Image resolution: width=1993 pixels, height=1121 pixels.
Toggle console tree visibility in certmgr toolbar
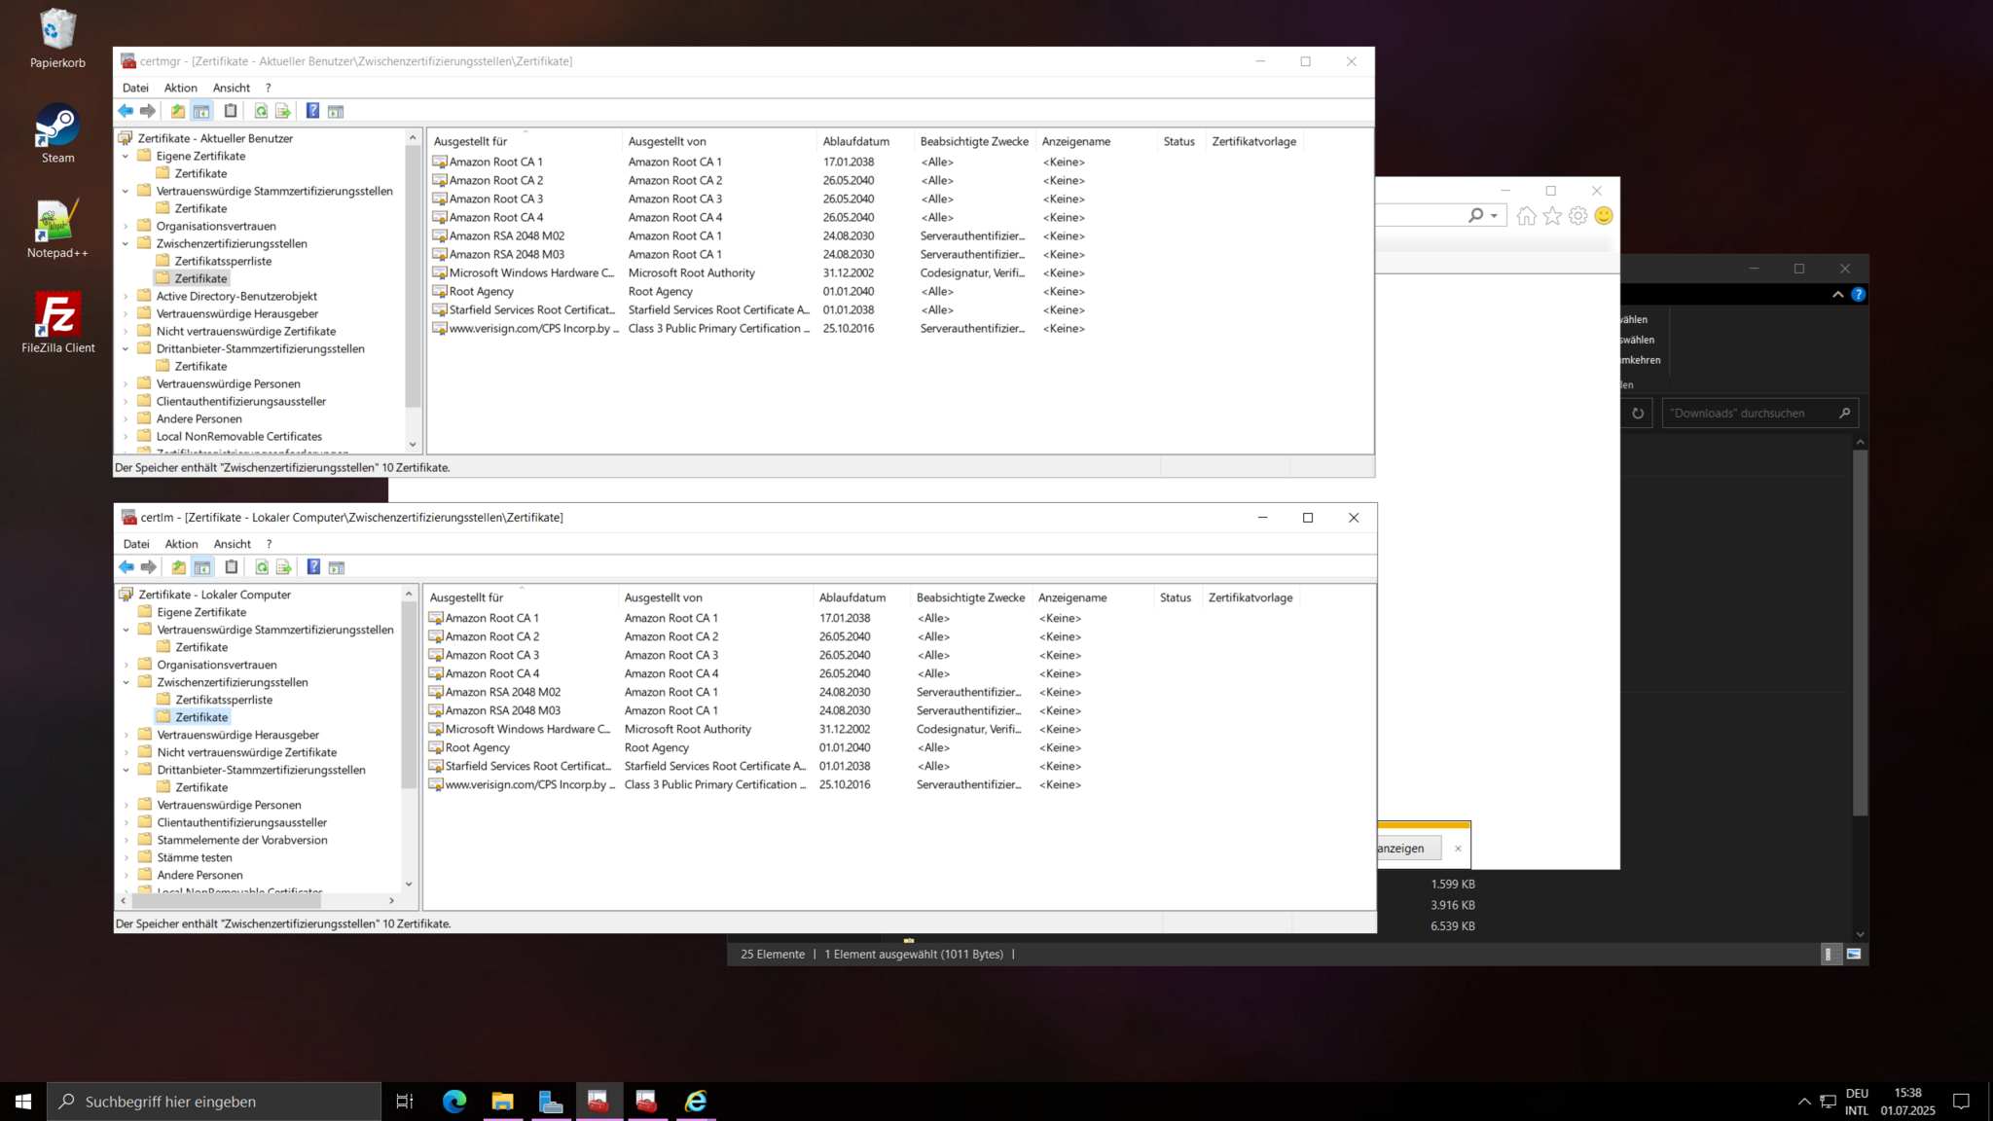tap(201, 111)
